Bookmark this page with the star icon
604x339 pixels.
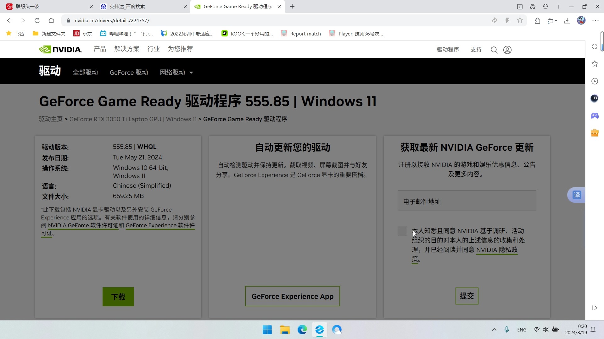click(520, 20)
